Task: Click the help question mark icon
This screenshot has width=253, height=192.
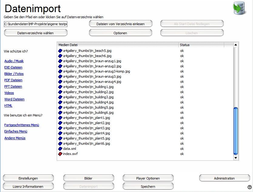Action: (249, 187)
